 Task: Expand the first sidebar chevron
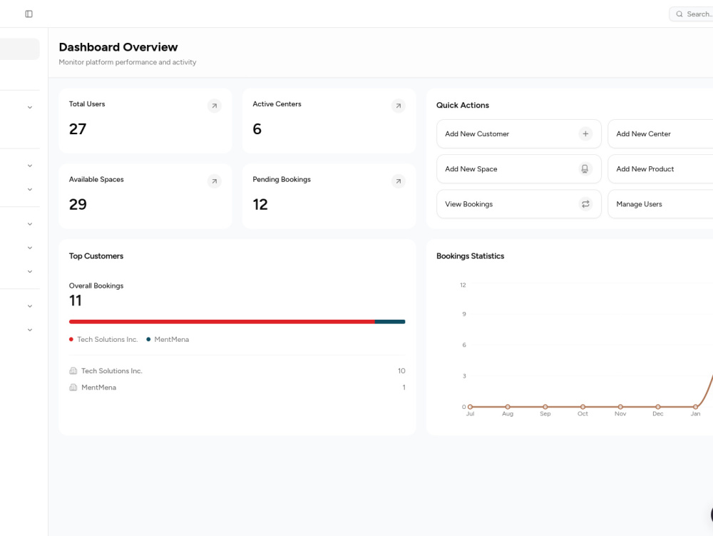click(30, 107)
